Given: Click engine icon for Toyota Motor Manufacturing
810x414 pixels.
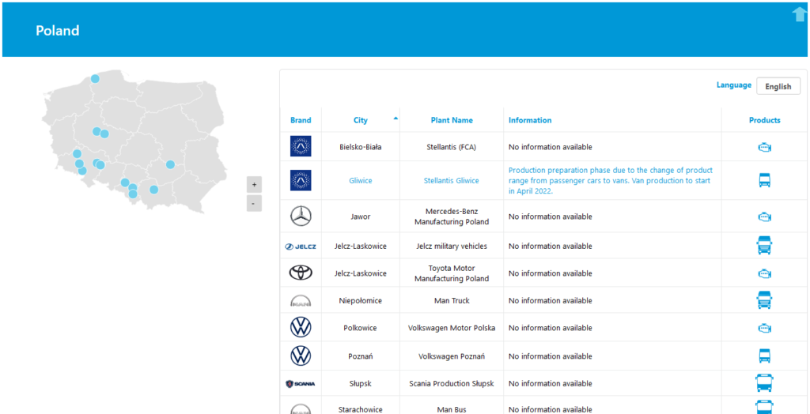Looking at the screenshot, I should point(765,273).
